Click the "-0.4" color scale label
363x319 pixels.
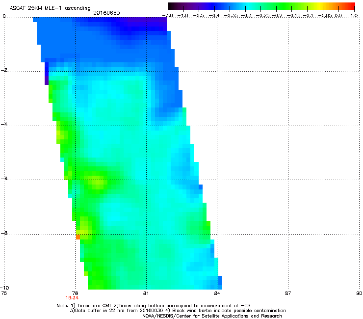(x=214, y=16)
